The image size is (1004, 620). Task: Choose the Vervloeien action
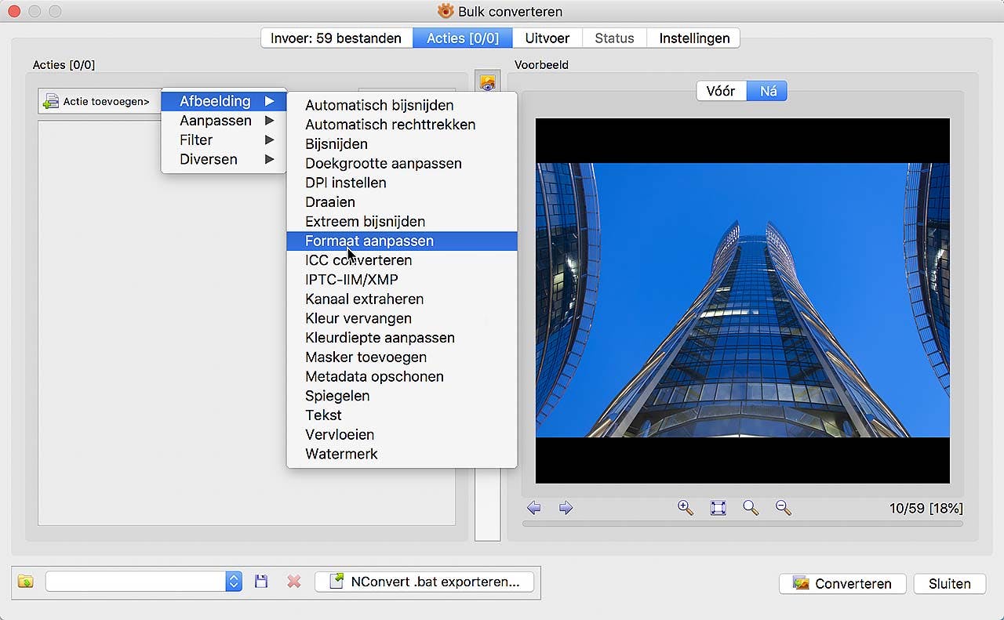402,434
